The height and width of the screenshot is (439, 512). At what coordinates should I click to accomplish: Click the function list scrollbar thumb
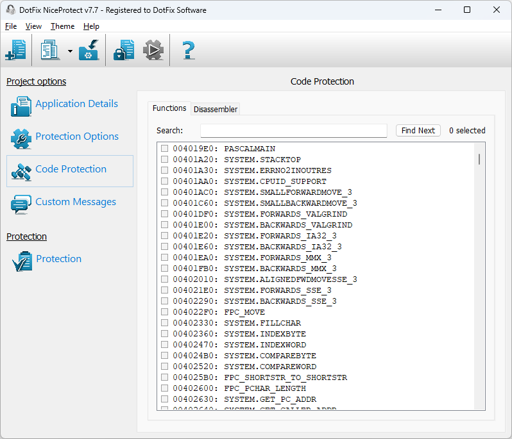point(479,159)
